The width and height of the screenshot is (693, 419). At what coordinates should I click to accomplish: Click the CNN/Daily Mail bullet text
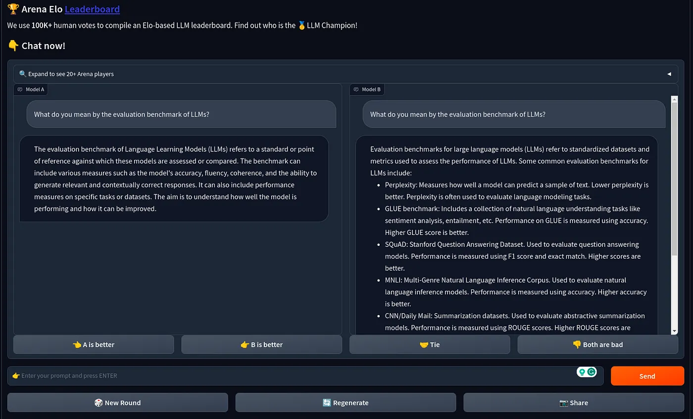coord(515,321)
